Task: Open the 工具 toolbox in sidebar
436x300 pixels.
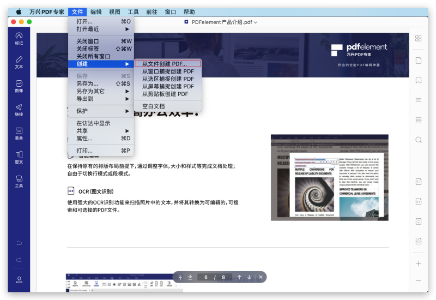Action: coord(19,182)
